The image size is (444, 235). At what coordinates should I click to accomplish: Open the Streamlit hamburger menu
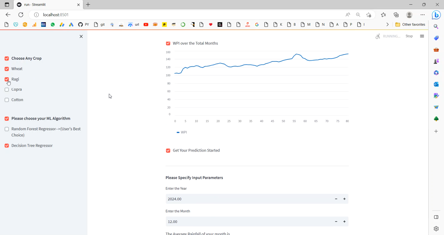tap(422, 36)
